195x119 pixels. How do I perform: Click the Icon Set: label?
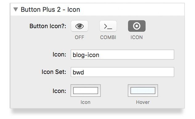[54, 72]
